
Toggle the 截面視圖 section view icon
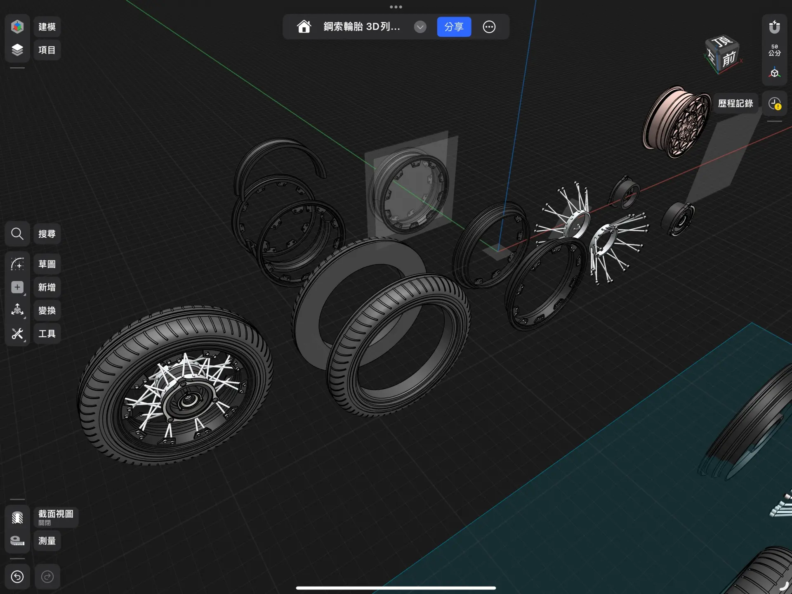point(17,518)
